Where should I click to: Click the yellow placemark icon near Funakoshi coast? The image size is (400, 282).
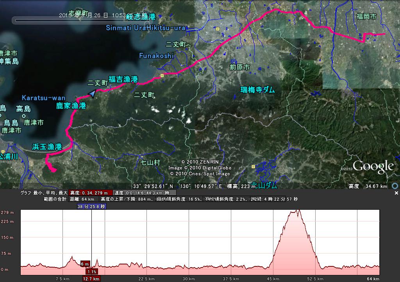click(x=162, y=75)
